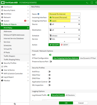The image size is (97, 105).
Task: Remove 'all' from Source field
Action: pos(79,24)
